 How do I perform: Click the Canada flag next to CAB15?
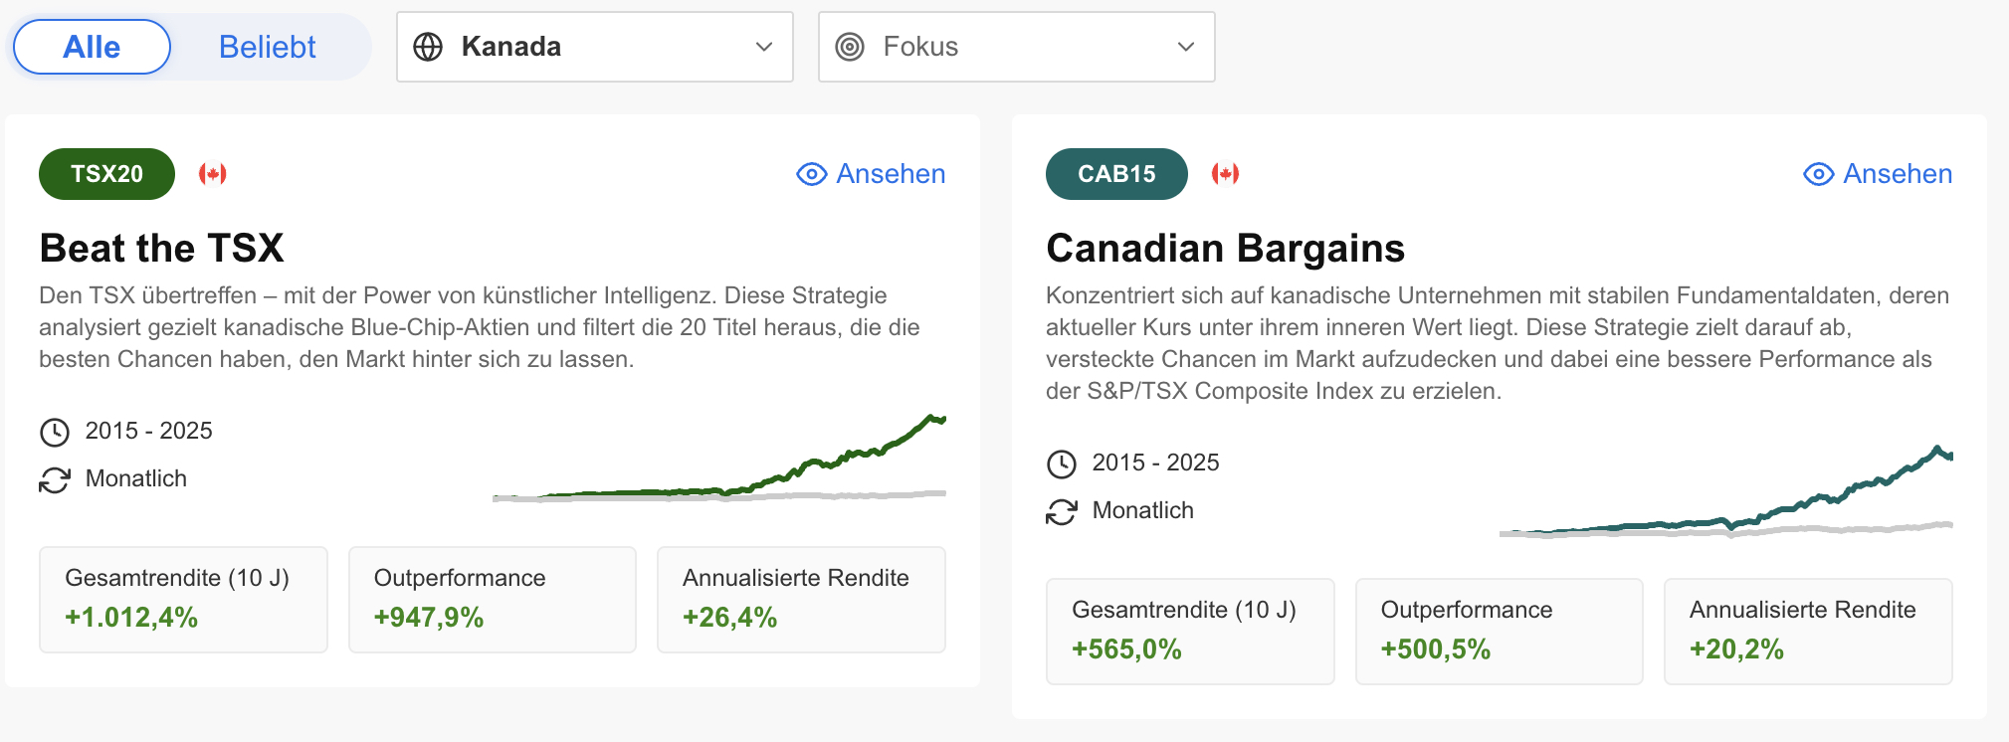1225,174
